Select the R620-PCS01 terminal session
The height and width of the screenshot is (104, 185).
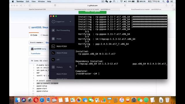click(x=62, y=46)
